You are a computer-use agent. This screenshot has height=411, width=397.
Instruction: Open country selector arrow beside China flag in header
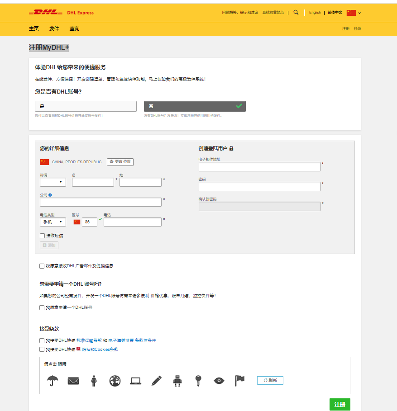pyautogui.click(x=359, y=13)
